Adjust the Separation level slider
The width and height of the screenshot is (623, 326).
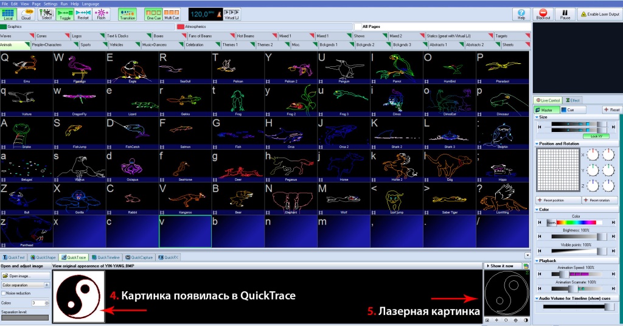[25, 317]
